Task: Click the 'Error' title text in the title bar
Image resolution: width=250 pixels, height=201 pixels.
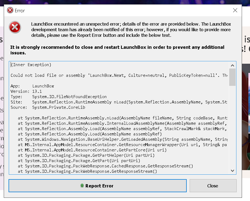Action: [x=20, y=11]
